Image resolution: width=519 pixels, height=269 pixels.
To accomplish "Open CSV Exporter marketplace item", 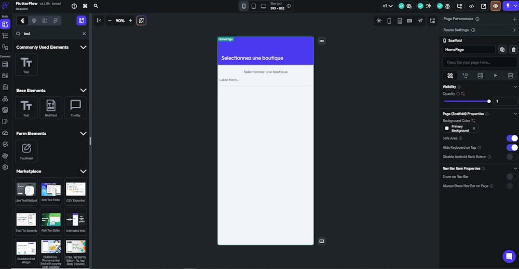I will pyautogui.click(x=75, y=191).
